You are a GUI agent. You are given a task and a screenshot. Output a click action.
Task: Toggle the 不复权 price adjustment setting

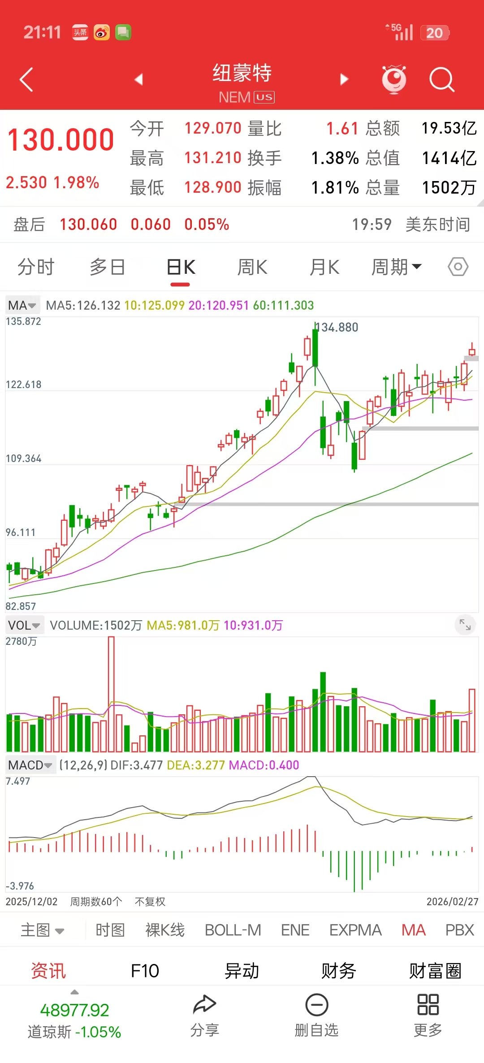150,902
